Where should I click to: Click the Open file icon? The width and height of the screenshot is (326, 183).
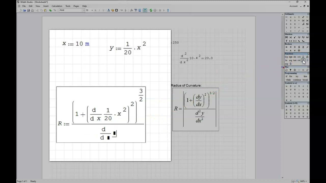(x=24, y=10)
